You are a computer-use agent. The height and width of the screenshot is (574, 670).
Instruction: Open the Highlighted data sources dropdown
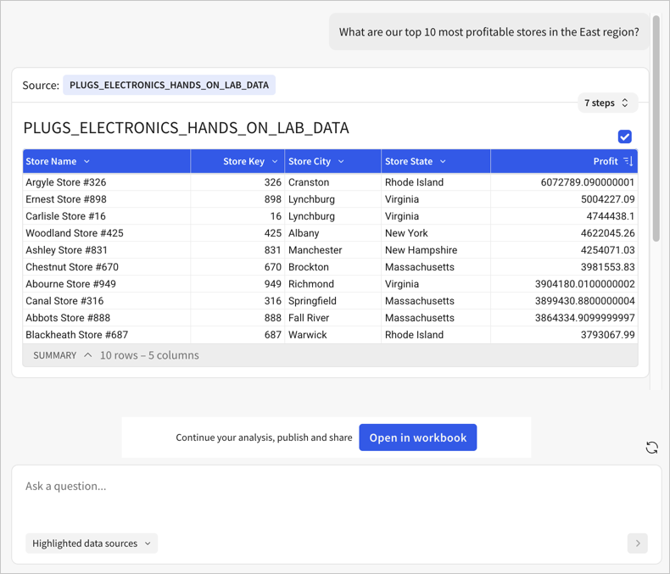(92, 543)
